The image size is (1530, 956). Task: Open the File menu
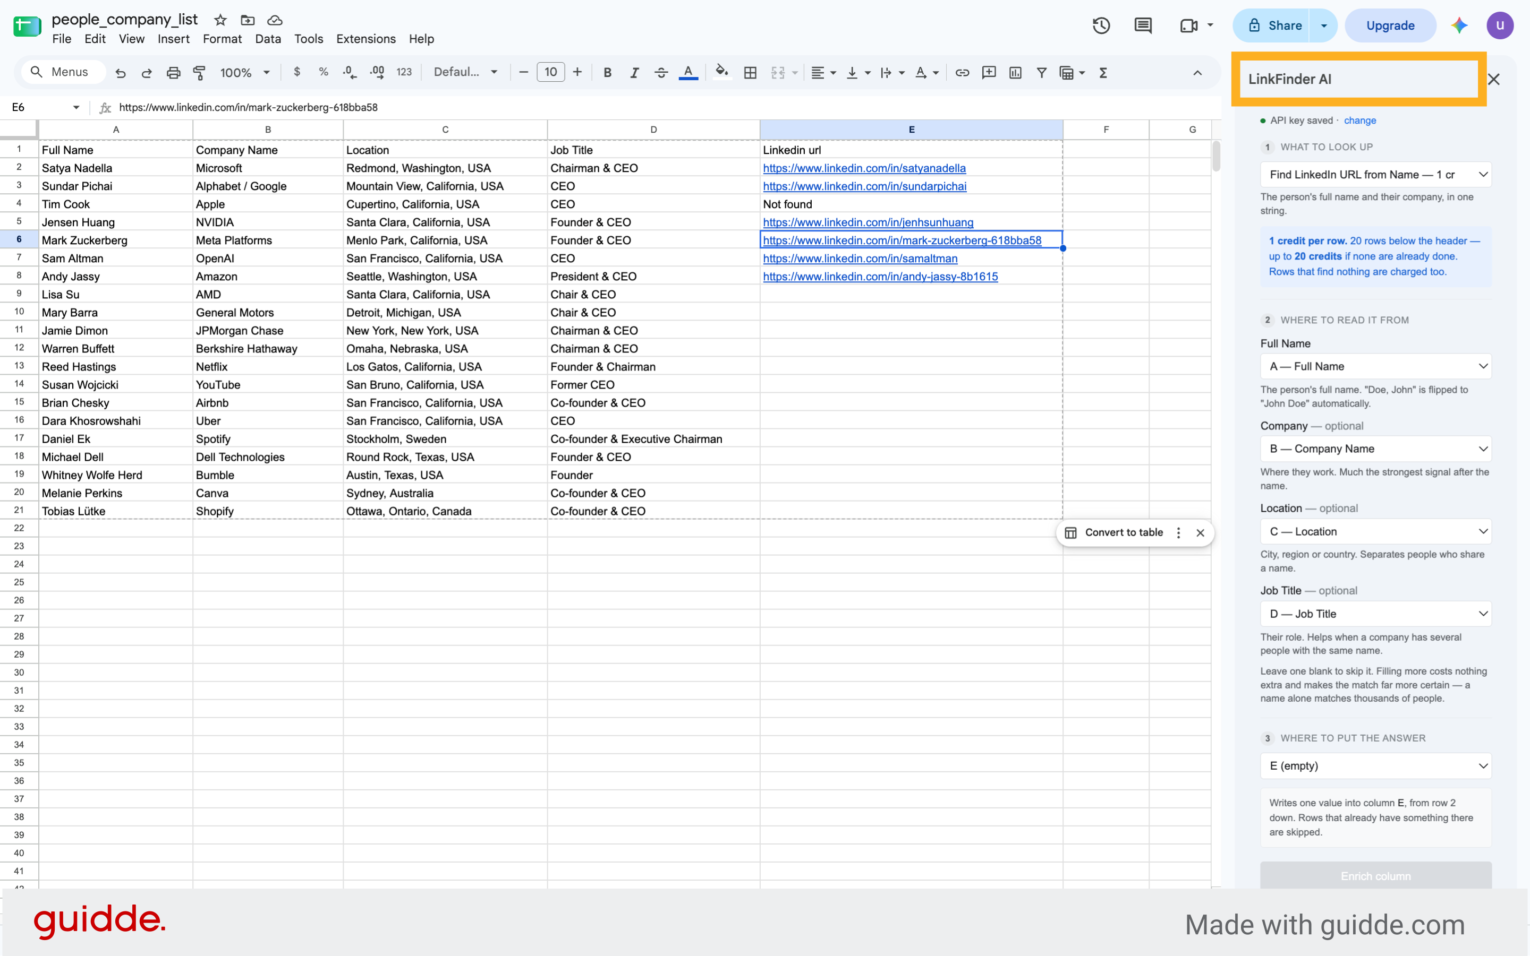(x=62, y=39)
